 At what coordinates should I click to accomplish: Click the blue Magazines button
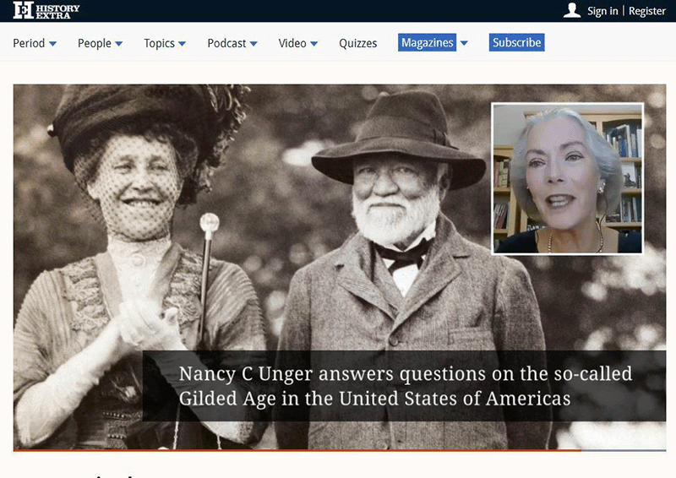[x=427, y=43]
